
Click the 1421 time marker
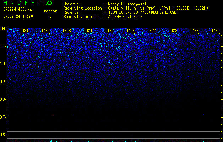24,31
